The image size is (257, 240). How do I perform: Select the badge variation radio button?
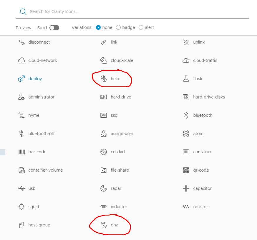tap(118, 27)
